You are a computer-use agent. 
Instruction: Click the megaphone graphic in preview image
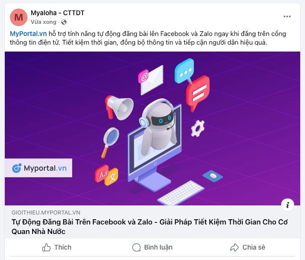(119, 107)
